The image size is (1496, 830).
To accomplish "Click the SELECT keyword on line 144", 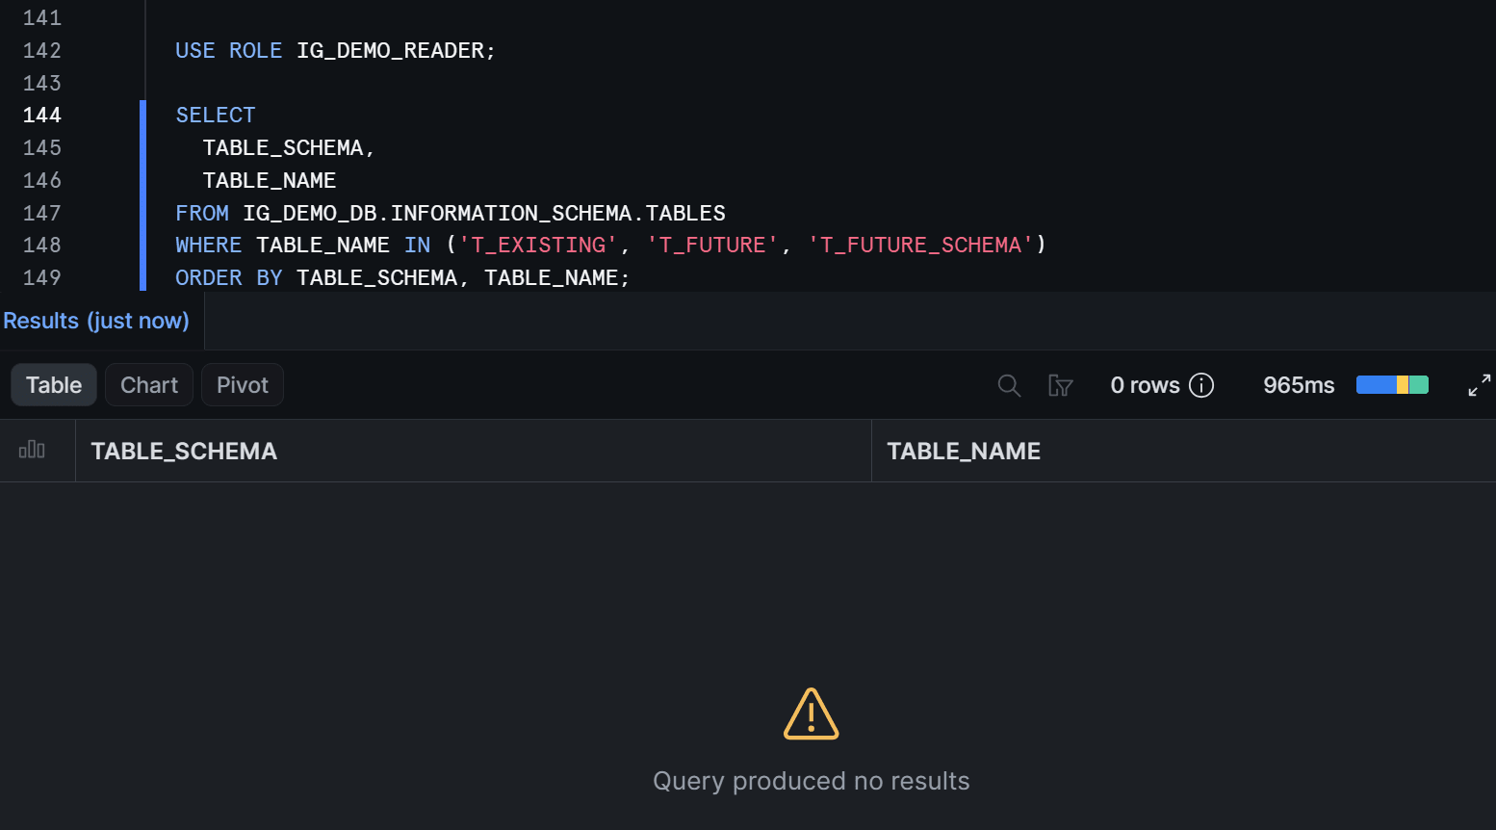I will [x=216, y=116].
